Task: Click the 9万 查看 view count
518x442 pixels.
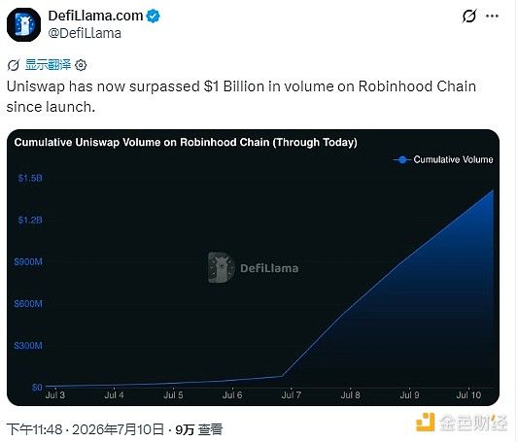Action: tap(199, 429)
